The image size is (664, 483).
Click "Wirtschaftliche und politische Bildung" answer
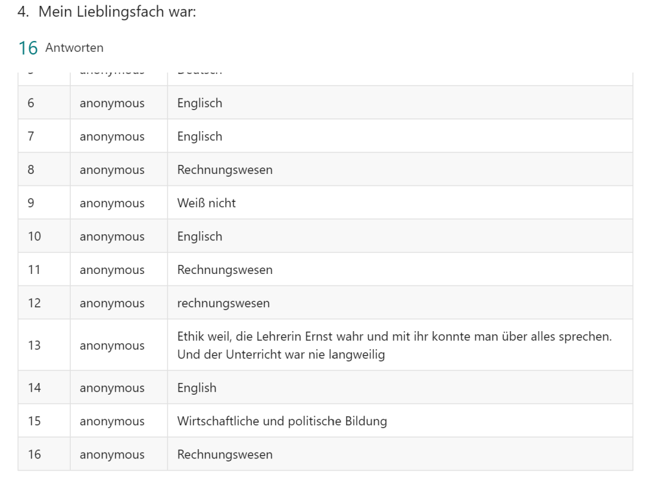click(x=282, y=421)
